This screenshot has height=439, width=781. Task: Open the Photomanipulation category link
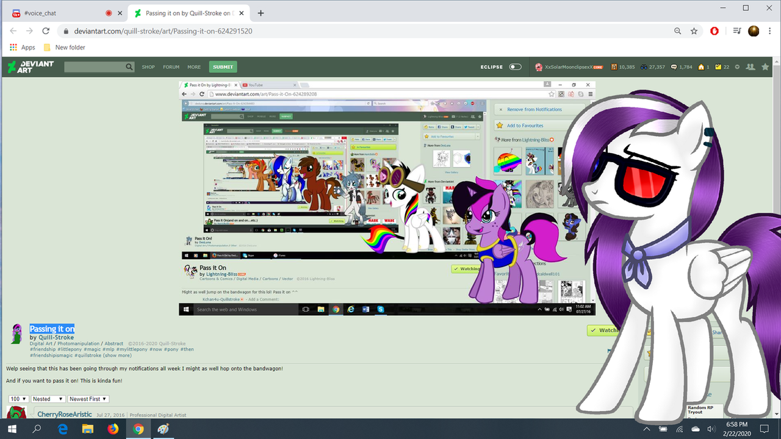coord(78,343)
